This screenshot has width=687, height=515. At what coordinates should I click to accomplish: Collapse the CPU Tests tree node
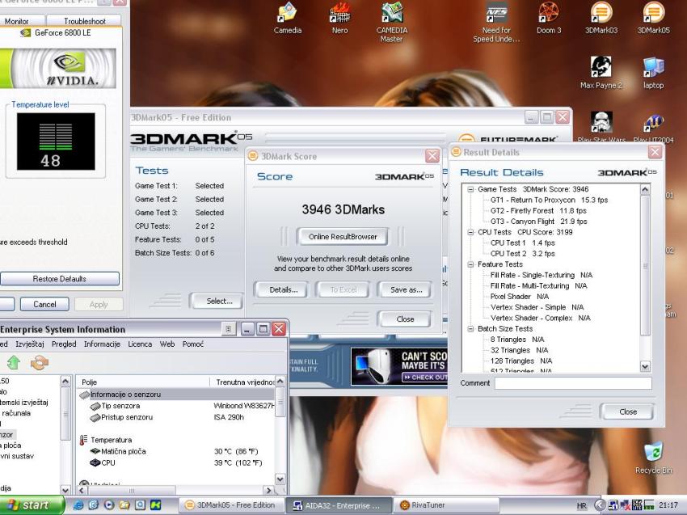coord(470,232)
